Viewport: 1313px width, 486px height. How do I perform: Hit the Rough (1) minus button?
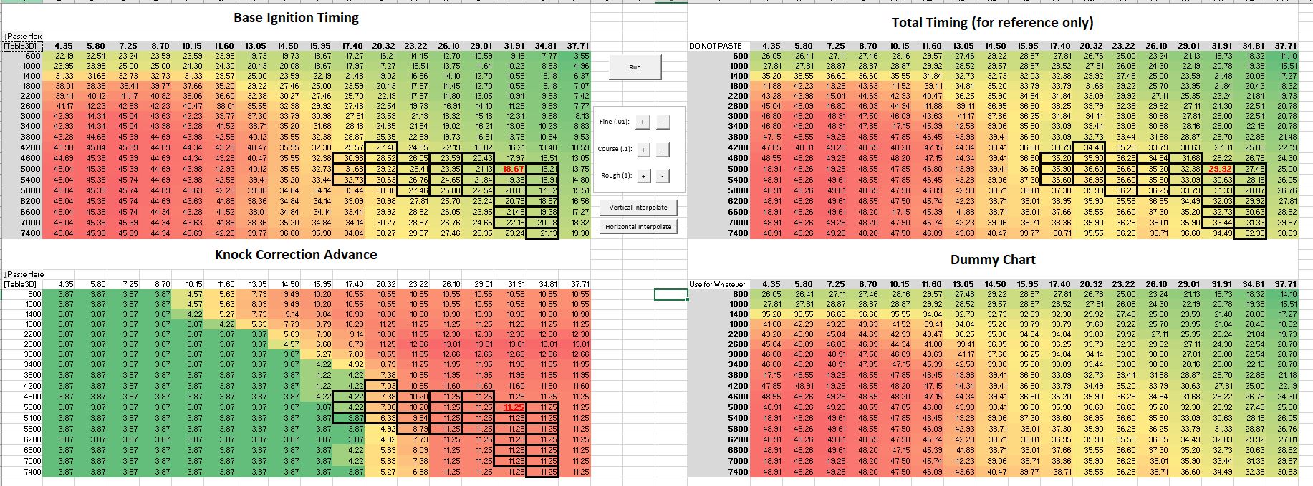pyautogui.click(x=663, y=176)
